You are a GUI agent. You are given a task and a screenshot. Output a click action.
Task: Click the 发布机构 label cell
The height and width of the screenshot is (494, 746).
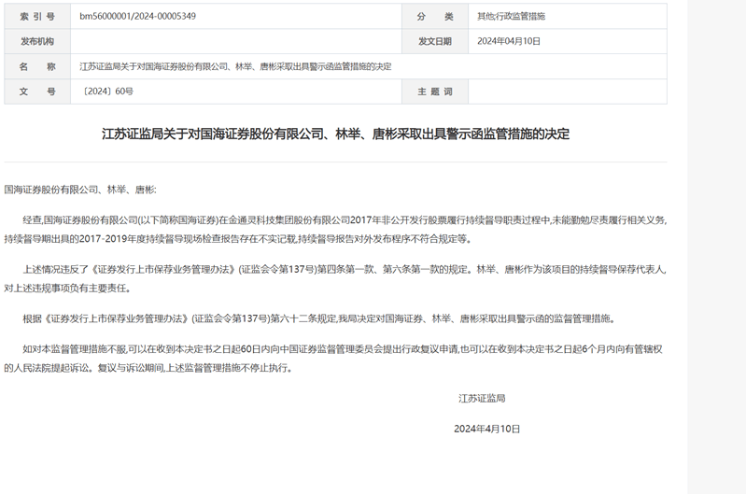click(x=37, y=41)
